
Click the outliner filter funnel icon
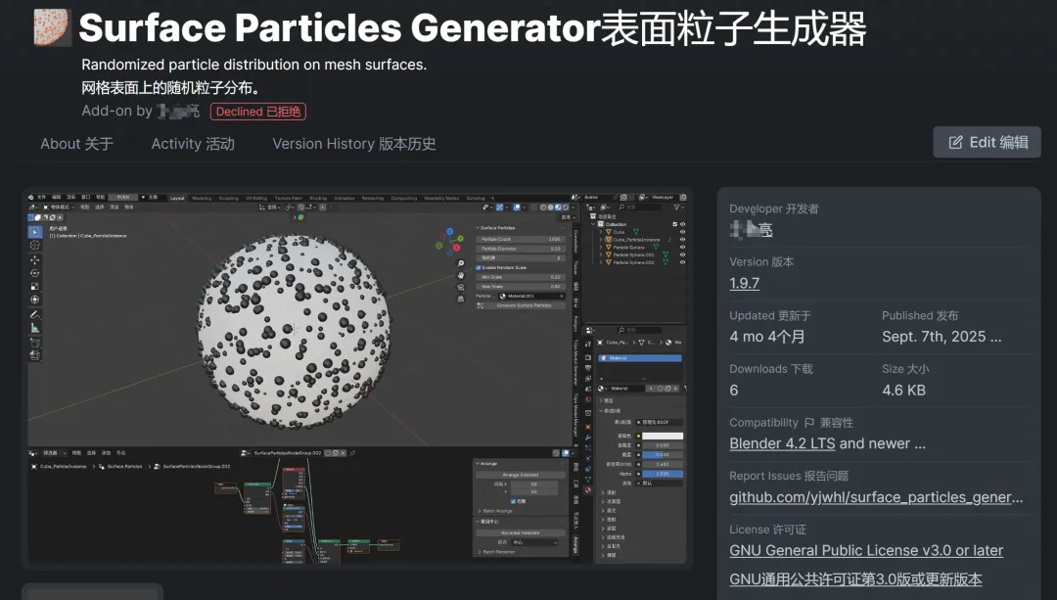(x=676, y=207)
